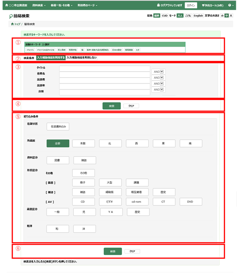The height and width of the screenshot is (277, 237).
Task: Toggle the 在架資料のみ filter
Action: tap(58, 126)
